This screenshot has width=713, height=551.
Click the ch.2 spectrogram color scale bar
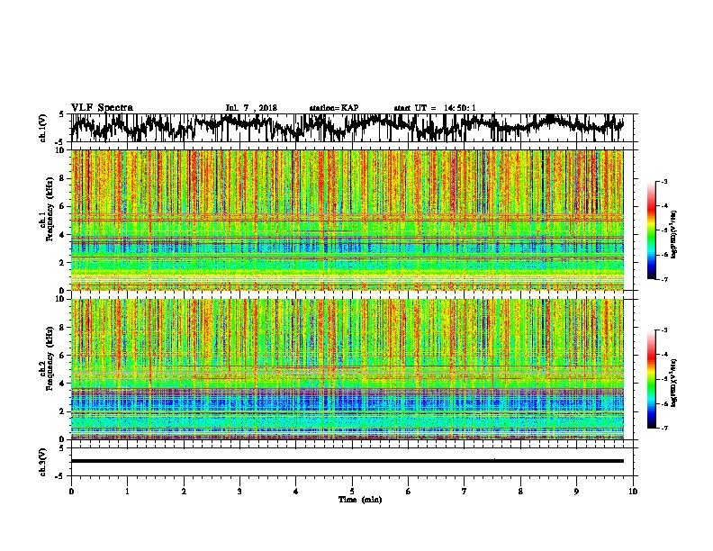[x=651, y=379]
